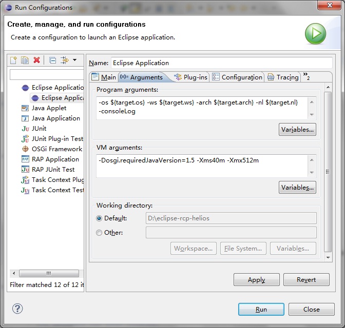Image resolution: width=345 pixels, height=328 pixels.
Task: Select RAP JUnit Test type
Action: point(48,170)
